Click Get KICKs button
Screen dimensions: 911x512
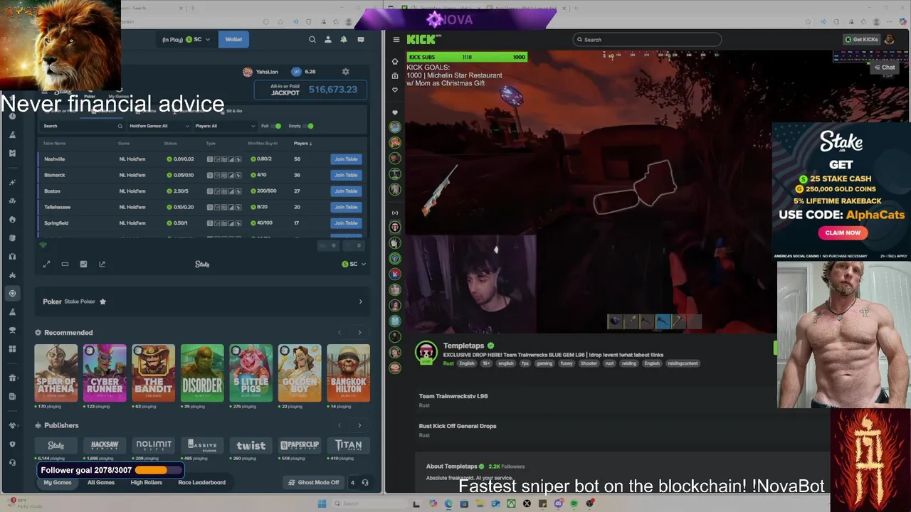point(861,40)
